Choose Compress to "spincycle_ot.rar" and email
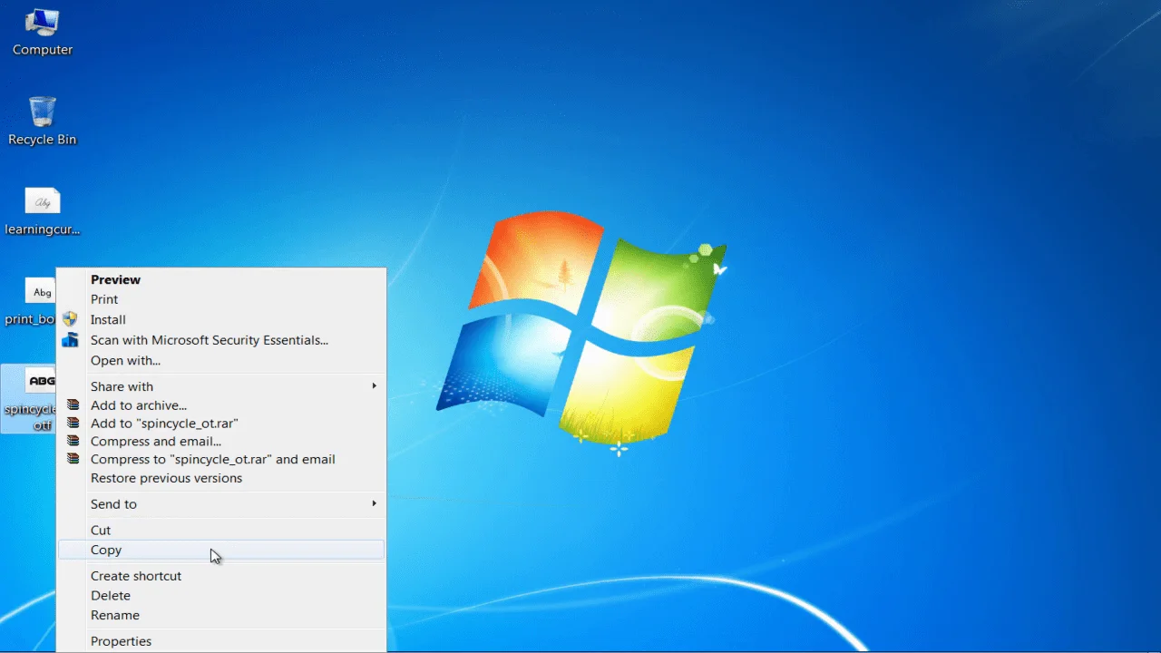Screen dimensions: 1161x653 221,459
